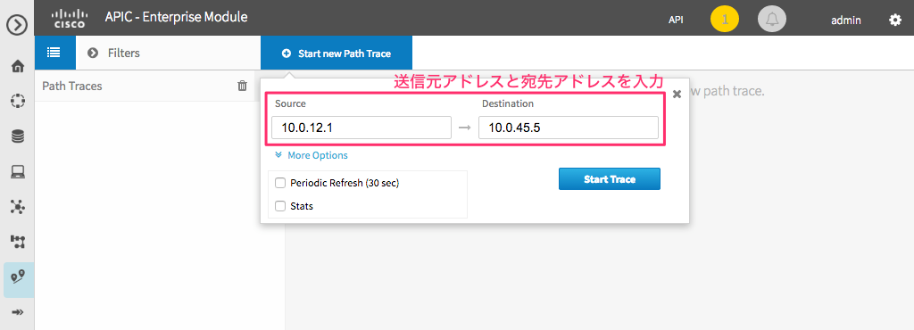
Task: Open the database stack icon in sidebar
Action: click(x=18, y=136)
